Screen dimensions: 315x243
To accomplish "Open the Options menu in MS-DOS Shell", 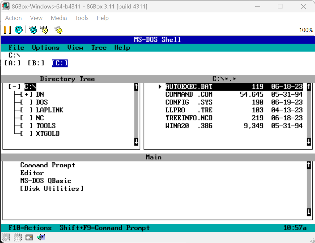I will point(45,47).
